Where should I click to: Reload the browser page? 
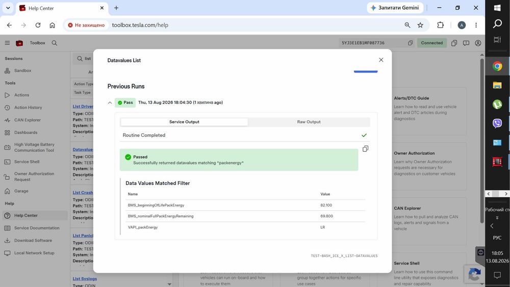pos(38,25)
